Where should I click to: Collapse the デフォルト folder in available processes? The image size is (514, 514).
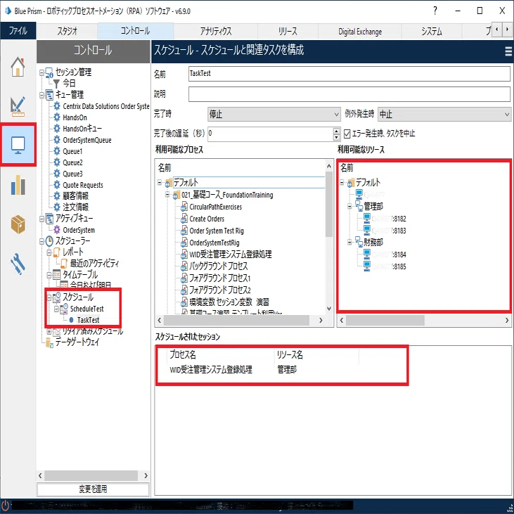(160, 182)
